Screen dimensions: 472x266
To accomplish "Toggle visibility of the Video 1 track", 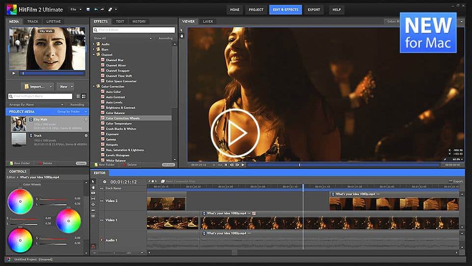I will click(x=102, y=220).
